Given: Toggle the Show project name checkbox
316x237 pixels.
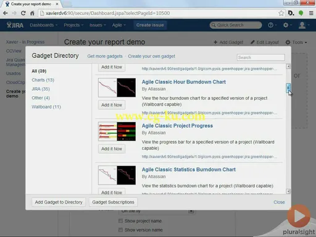Looking at the screenshot, I should pyautogui.click(x=120, y=221).
